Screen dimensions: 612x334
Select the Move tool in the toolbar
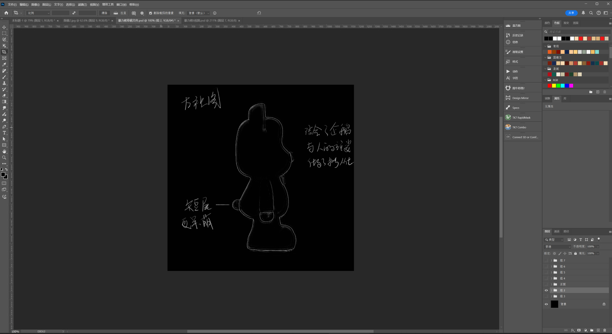[4, 27]
